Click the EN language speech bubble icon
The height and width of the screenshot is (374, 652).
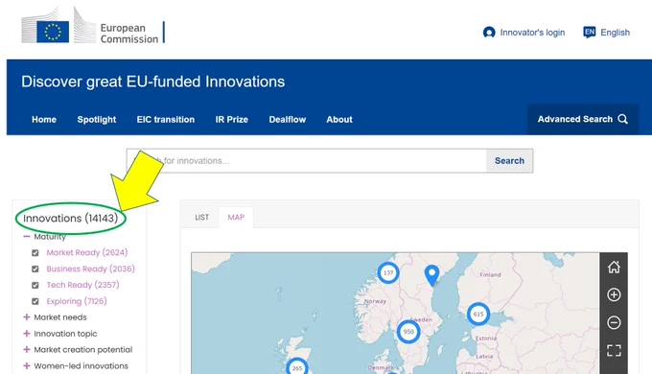click(x=590, y=33)
